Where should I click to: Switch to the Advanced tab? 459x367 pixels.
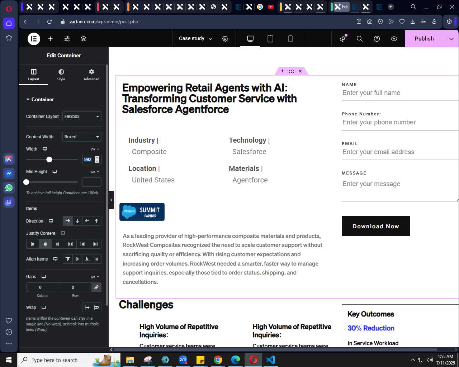click(x=91, y=75)
